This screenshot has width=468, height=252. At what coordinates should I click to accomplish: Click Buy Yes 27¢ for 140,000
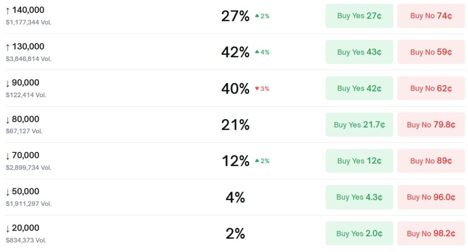point(359,16)
